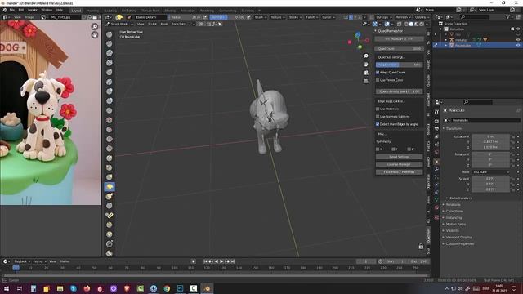The height and width of the screenshot is (294, 523).
Task: Enable Use Normals Splitting checkbox
Action: pos(378,116)
